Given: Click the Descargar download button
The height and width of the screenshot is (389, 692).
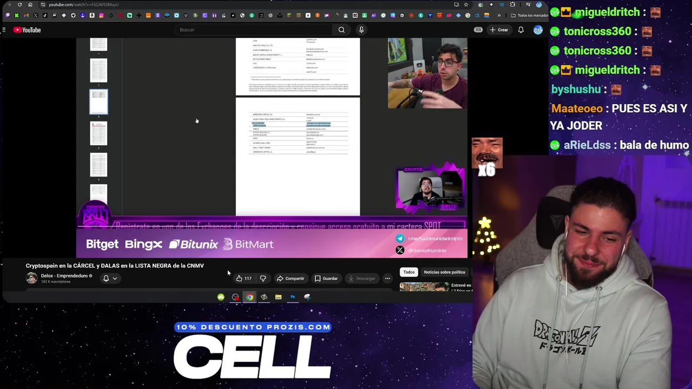Looking at the screenshot, I should click(x=362, y=278).
